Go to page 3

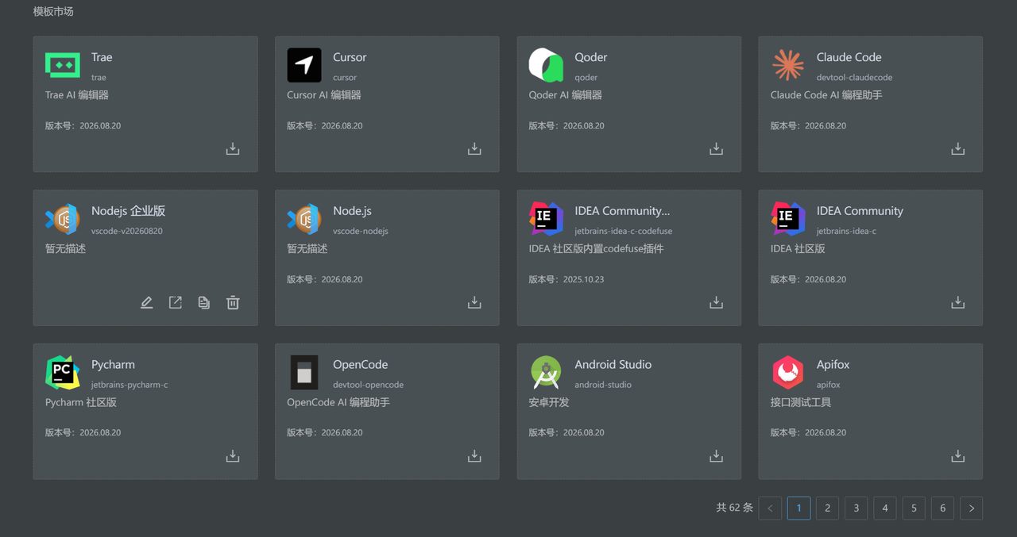click(857, 508)
